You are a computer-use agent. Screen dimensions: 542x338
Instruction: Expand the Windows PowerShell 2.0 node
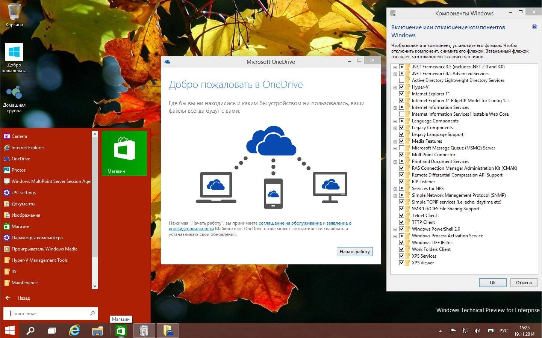395,229
